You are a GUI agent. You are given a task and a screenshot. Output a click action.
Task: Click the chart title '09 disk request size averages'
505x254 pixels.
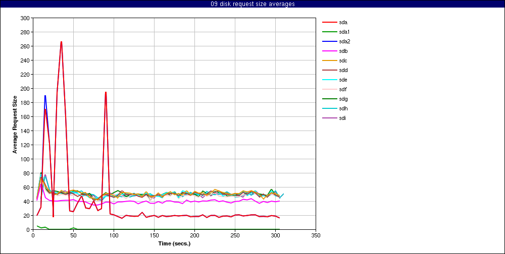tap(252, 4)
